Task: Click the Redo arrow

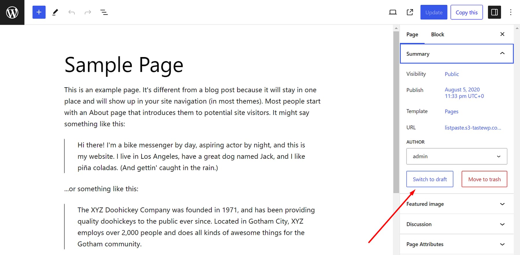Action: (x=88, y=12)
